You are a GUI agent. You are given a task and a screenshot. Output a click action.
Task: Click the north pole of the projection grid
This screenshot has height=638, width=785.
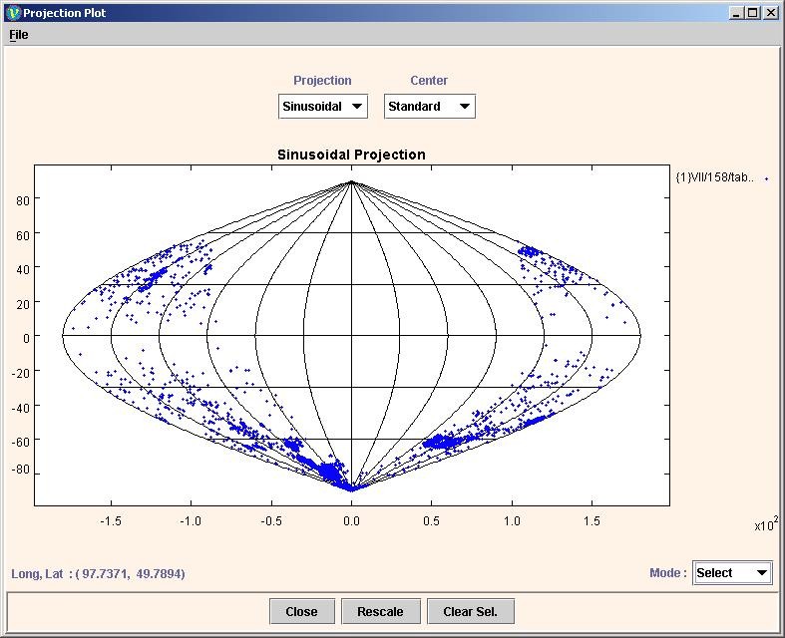tap(351, 182)
